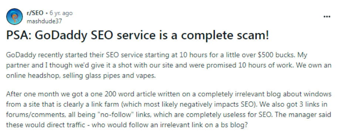
Task: Click the "6 yr. ago" post timestamp
Action: tap(61, 13)
